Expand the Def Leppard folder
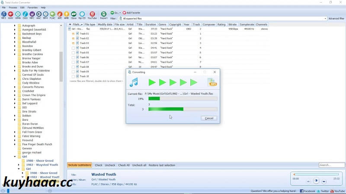The image size is (346, 194). (x=15, y=103)
